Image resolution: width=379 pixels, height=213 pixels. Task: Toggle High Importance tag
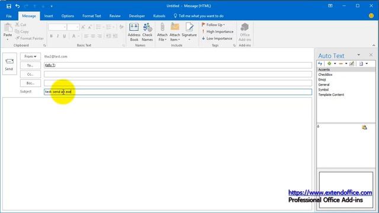pos(217,31)
